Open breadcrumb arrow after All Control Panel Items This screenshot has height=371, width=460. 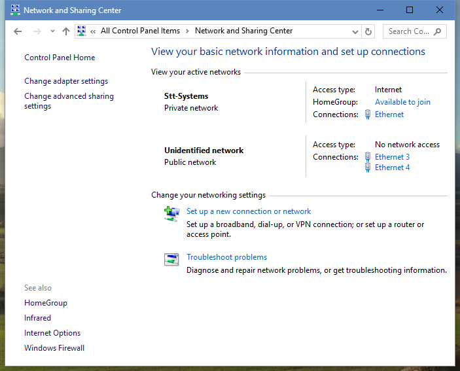(x=187, y=31)
